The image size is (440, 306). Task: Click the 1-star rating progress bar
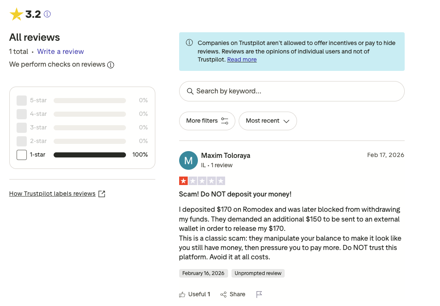click(90, 155)
